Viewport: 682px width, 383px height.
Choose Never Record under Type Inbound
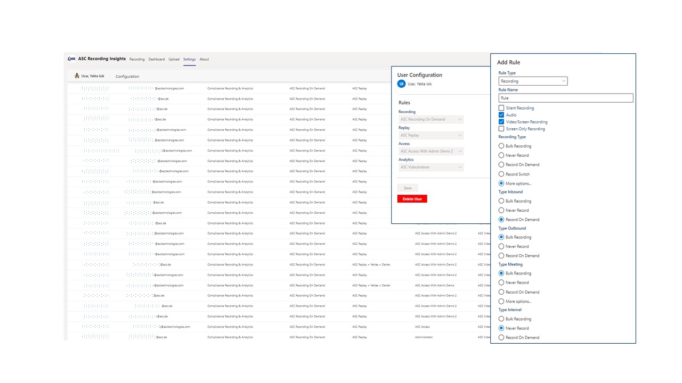coord(501,210)
